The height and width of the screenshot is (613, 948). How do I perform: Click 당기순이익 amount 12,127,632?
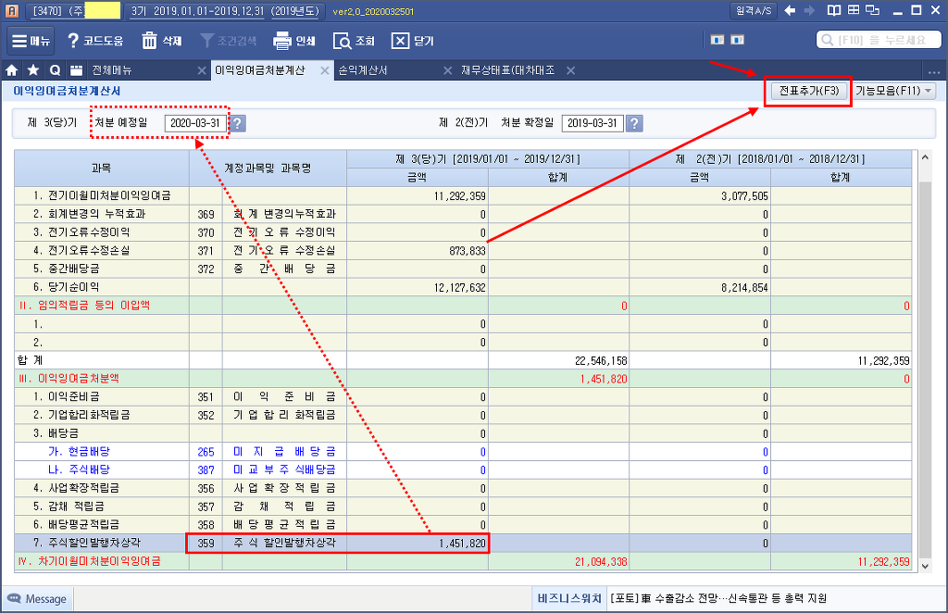(x=418, y=287)
